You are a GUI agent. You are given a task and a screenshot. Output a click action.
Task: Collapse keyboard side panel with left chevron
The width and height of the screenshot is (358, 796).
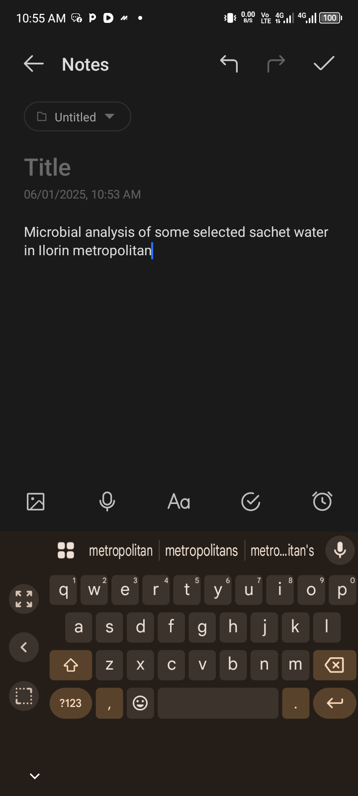(x=23, y=647)
